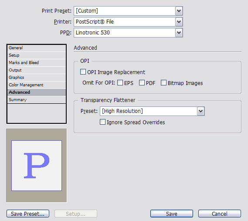Click the page preview thumbnail with P

tap(37, 166)
